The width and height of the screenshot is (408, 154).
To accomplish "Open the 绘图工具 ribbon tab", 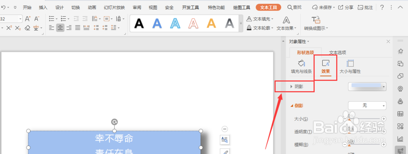I will [242, 8].
